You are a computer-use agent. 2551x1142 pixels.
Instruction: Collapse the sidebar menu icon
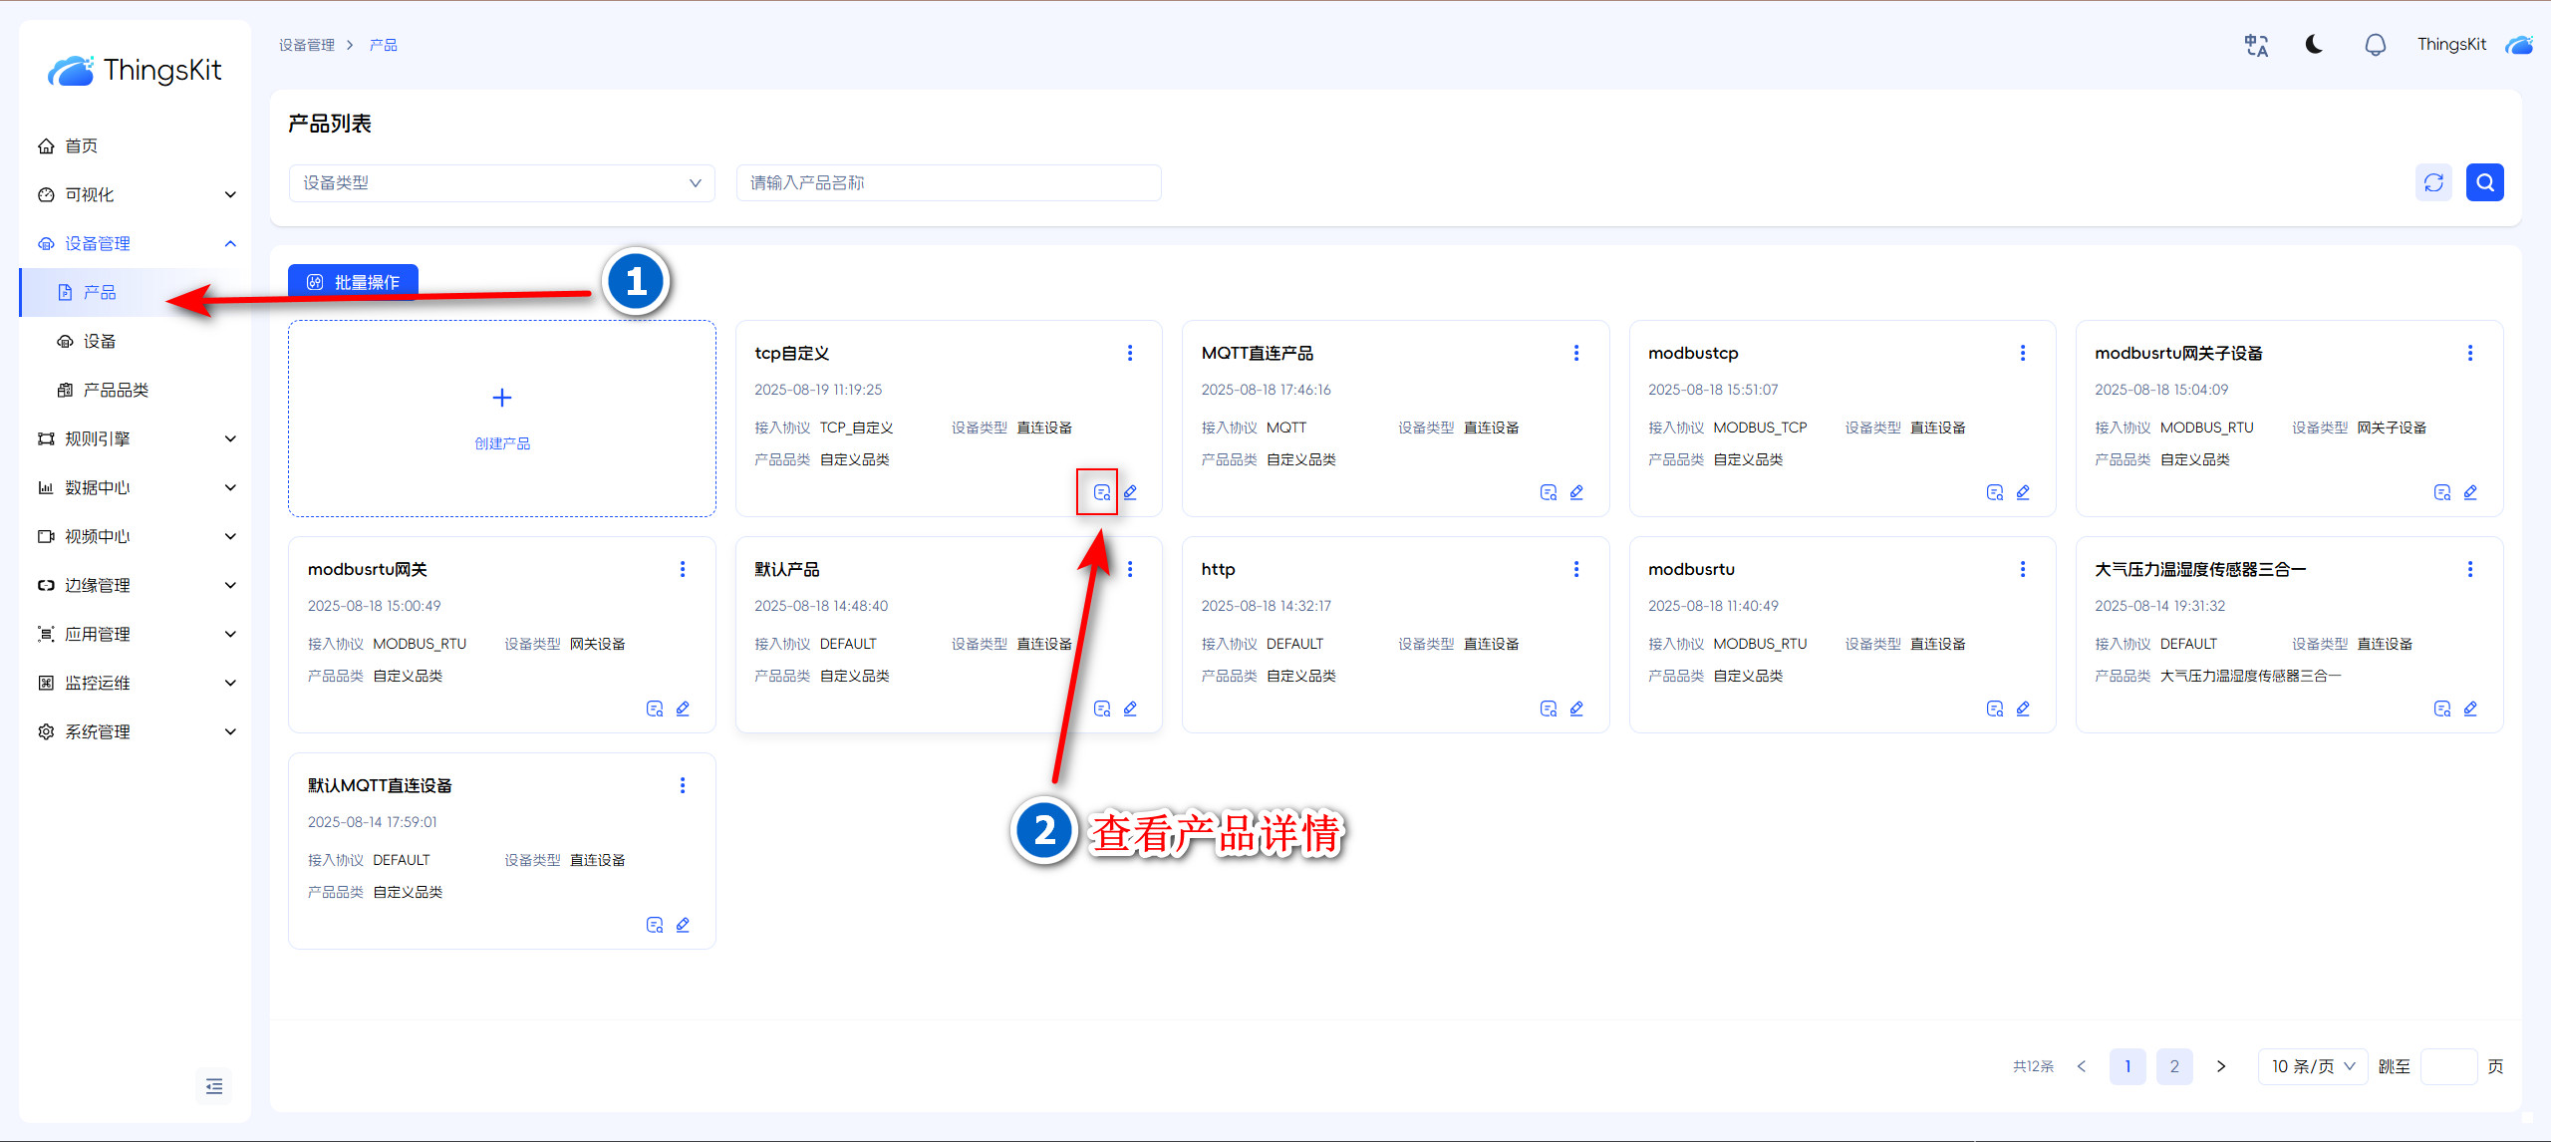(x=213, y=1086)
